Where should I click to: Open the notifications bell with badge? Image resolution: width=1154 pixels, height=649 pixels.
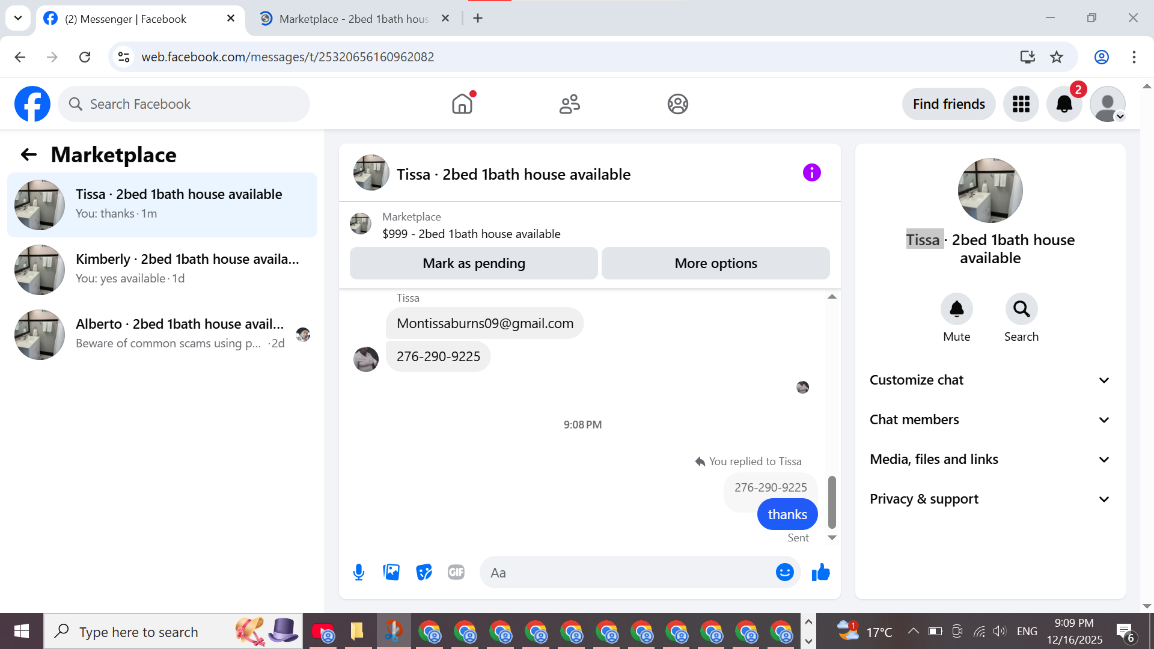(x=1064, y=104)
